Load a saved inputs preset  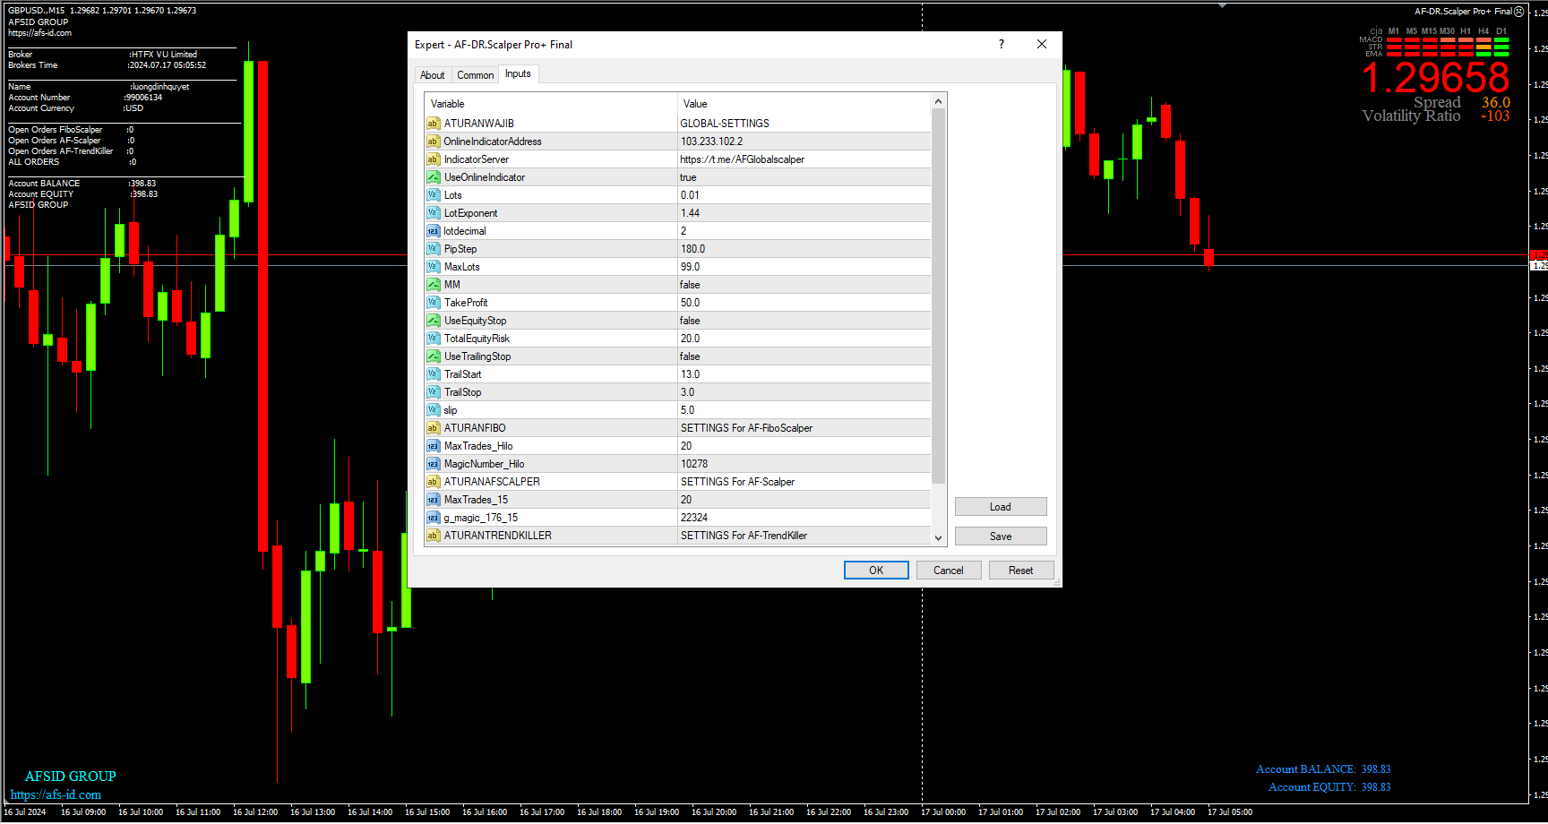point(1001,507)
